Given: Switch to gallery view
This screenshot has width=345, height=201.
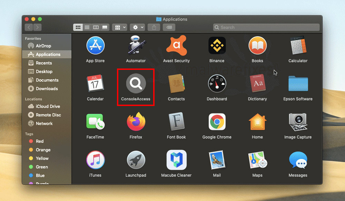Looking at the screenshot, I should [105, 28].
